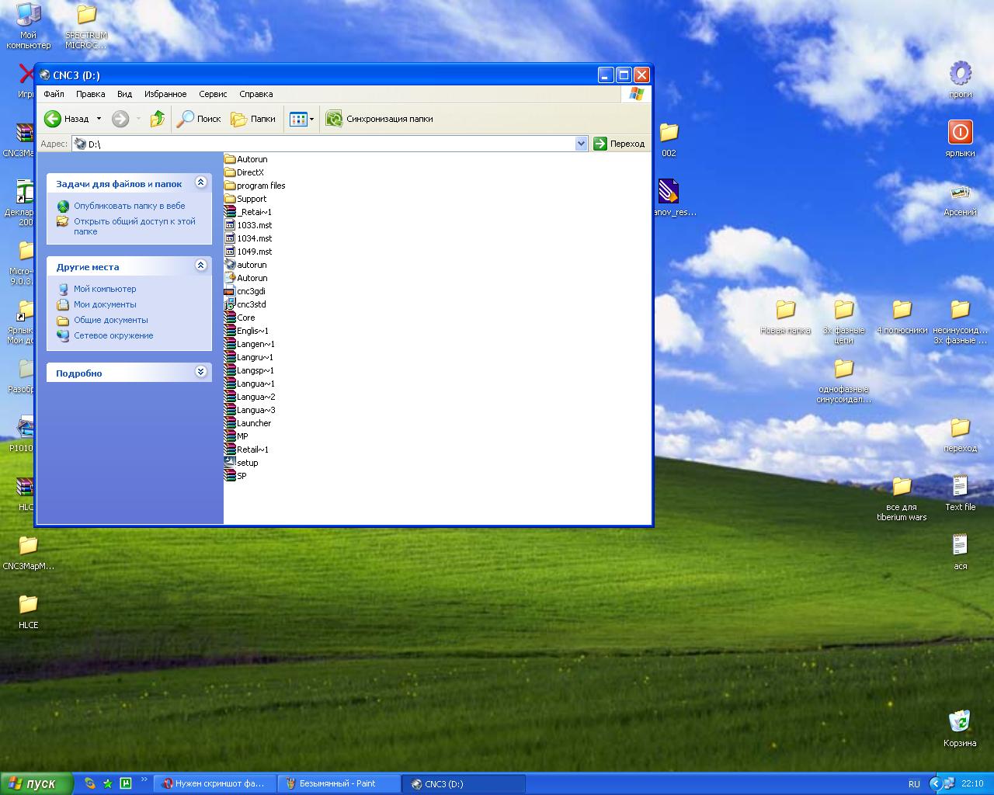Switch to Нужен скриншот taskbar button
This screenshot has height=795, width=994.
215,784
